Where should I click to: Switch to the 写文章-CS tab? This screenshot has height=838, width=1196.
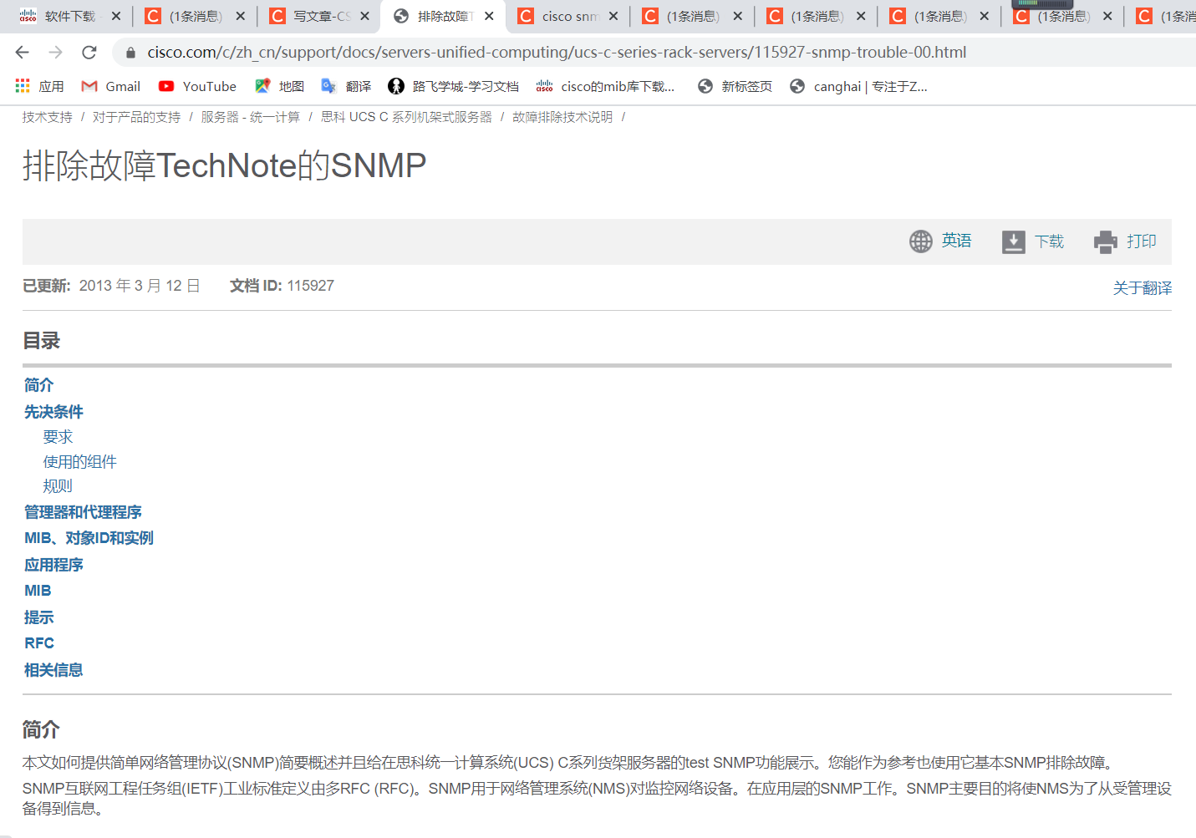click(x=318, y=15)
